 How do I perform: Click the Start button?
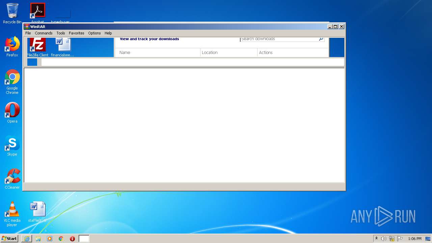[9, 238]
